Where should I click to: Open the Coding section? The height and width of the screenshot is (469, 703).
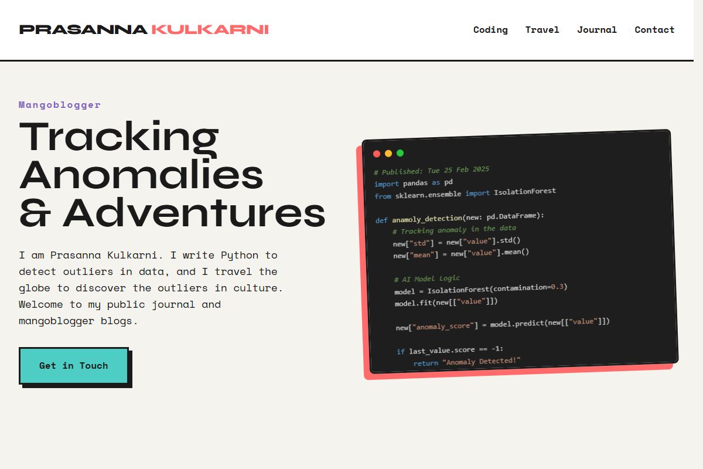point(490,30)
